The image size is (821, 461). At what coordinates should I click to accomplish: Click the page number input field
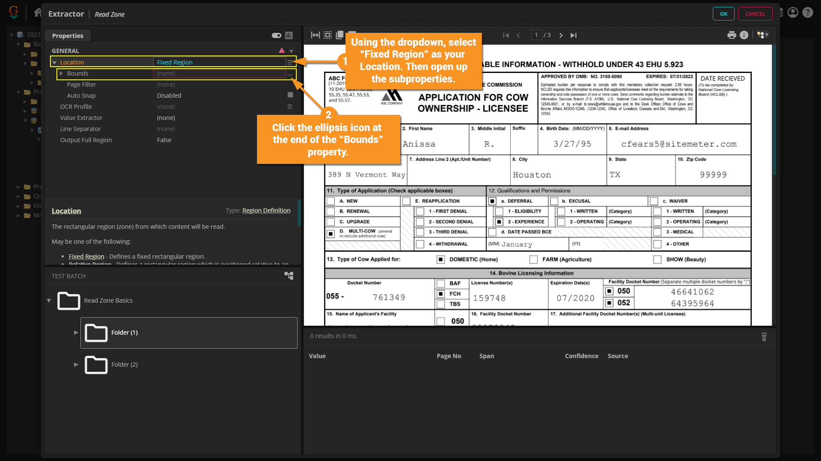point(536,35)
